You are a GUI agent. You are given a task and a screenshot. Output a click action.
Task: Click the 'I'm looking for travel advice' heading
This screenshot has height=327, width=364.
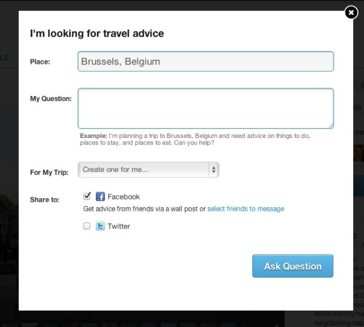click(97, 34)
